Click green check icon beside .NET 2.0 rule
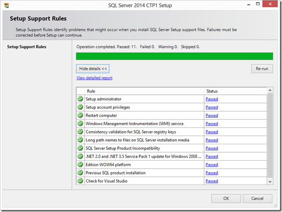 80,156
